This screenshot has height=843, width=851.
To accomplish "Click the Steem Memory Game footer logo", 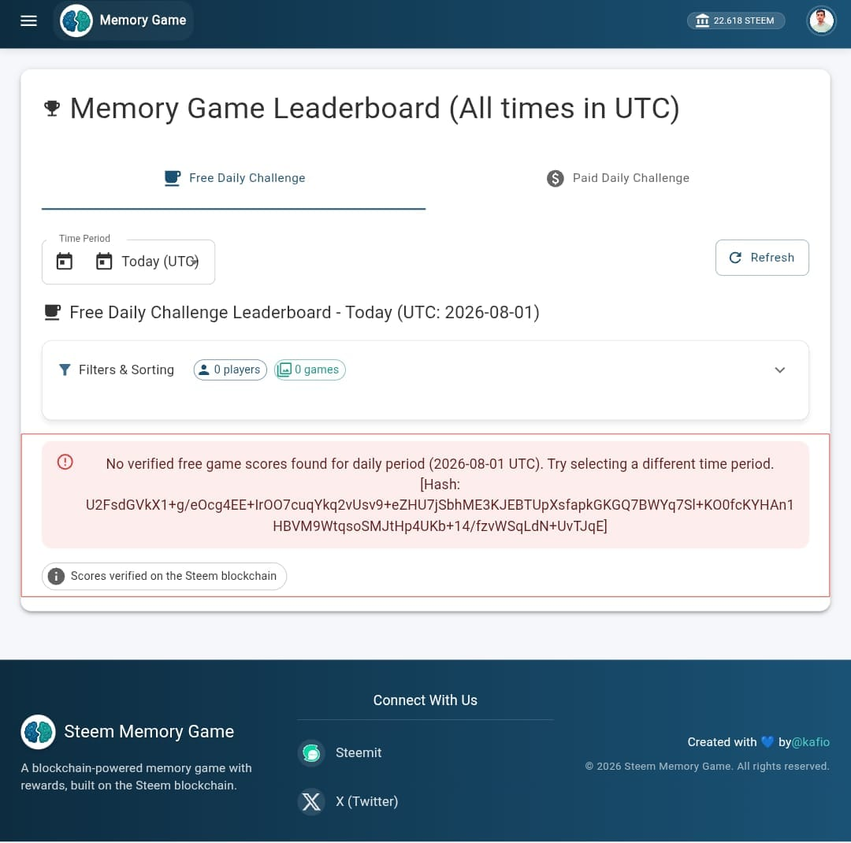I will (38, 732).
